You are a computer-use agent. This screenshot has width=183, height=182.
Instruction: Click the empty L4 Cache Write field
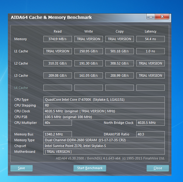[89, 88]
